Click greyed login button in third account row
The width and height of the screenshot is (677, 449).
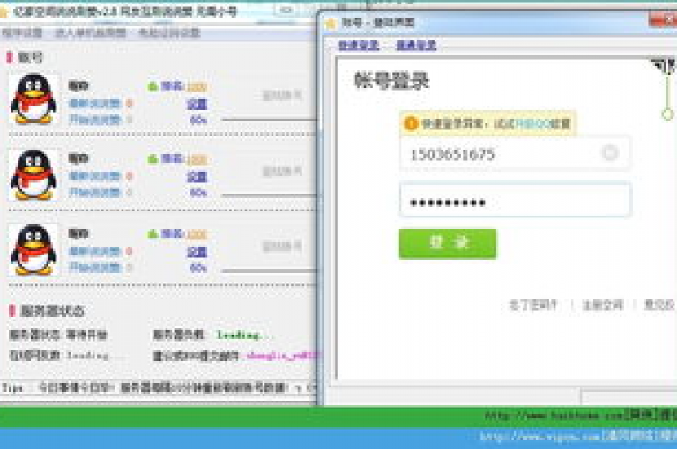point(282,247)
